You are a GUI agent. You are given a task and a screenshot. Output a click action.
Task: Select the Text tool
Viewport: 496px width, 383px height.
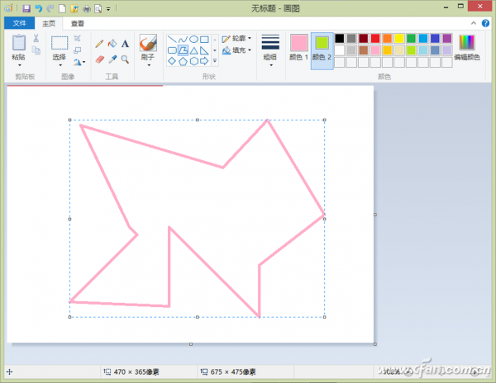tap(126, 44)
